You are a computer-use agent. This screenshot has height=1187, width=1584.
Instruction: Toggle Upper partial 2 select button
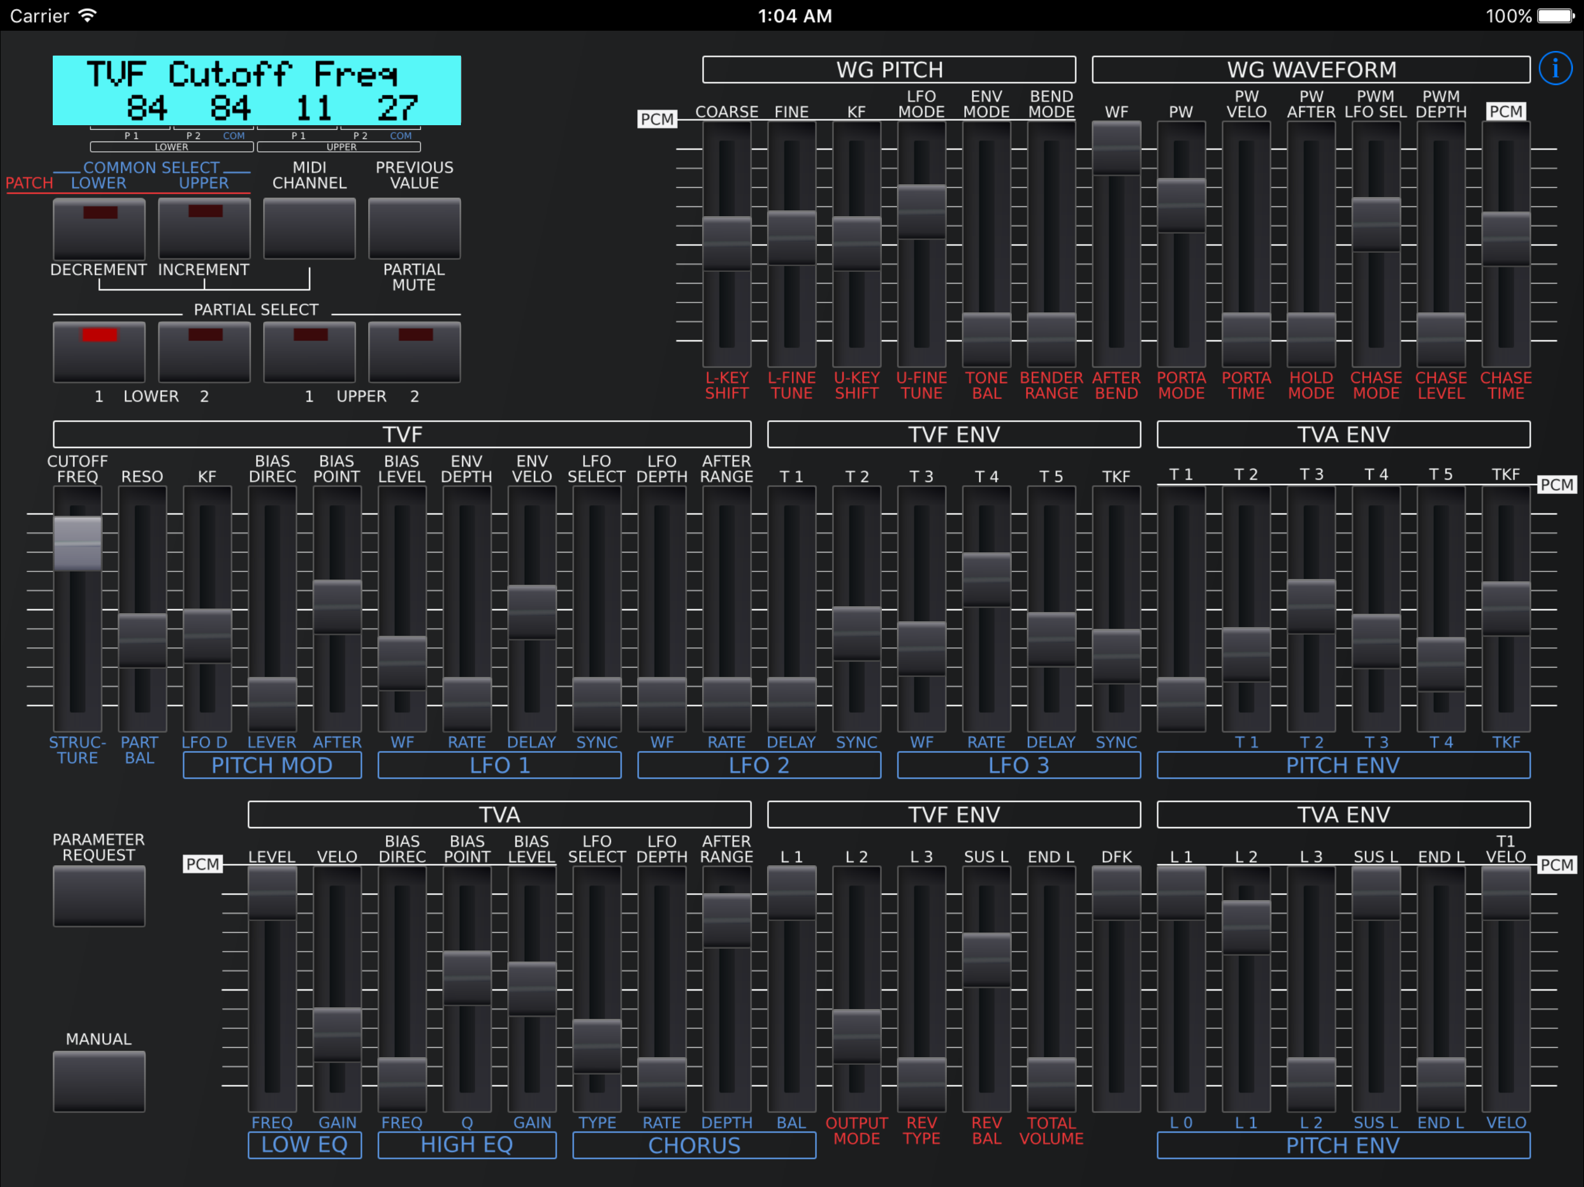(x=414, y=351)
